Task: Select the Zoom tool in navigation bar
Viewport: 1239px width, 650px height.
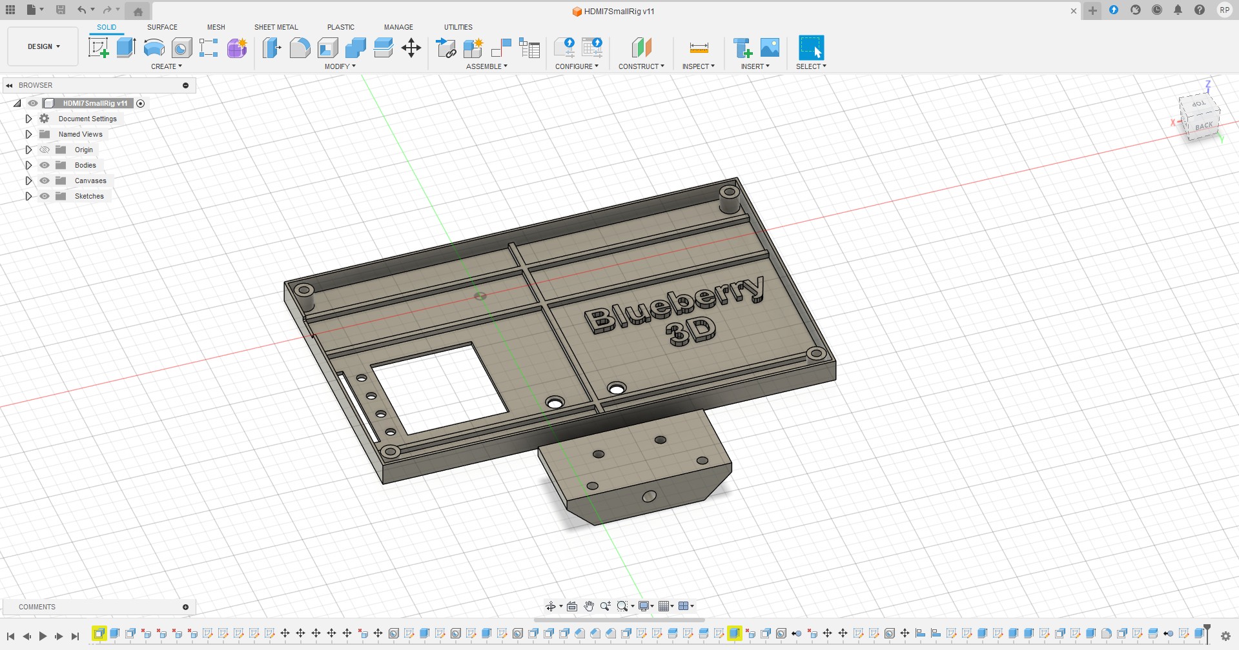Action: [x=606, y=606]
